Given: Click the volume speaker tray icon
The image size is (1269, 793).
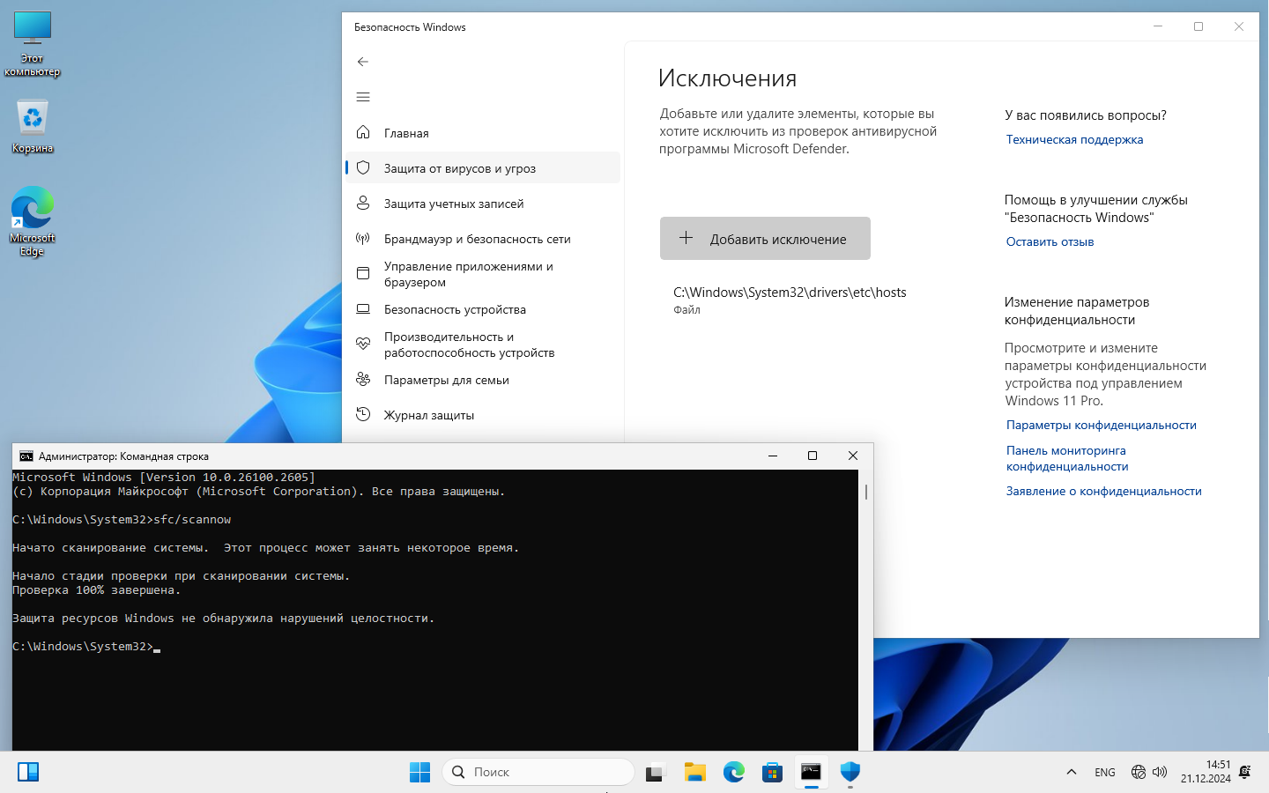Looking at the screenshot, I should 1160,772.
